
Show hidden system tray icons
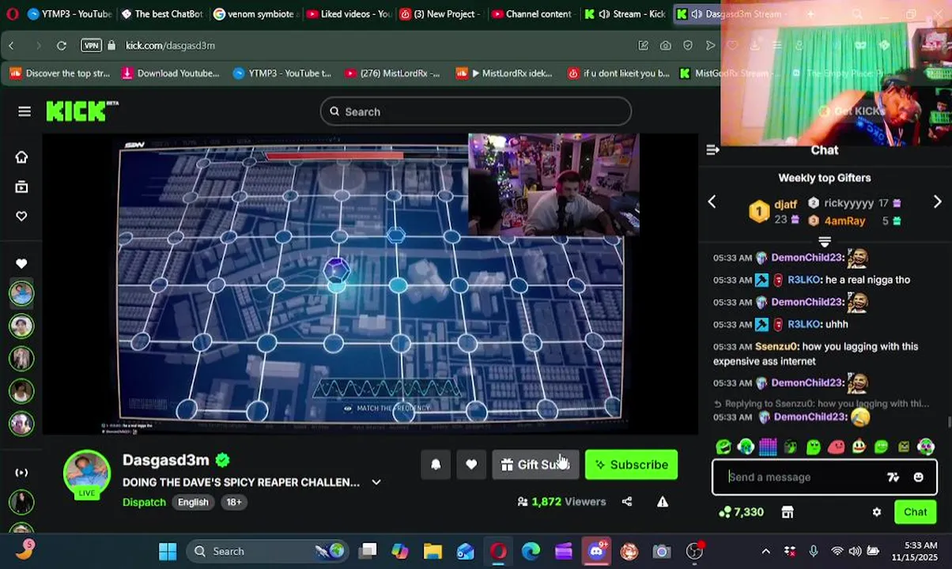tap(765, 551)
